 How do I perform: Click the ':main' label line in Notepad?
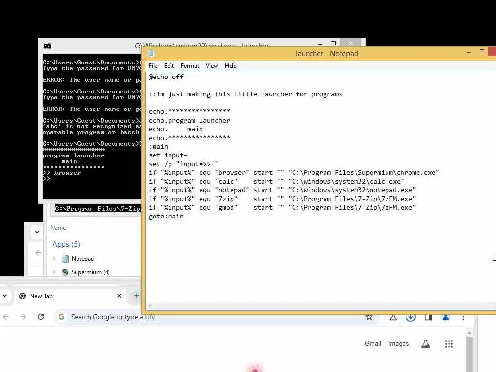pyautogui.click(x=158, y=146)
